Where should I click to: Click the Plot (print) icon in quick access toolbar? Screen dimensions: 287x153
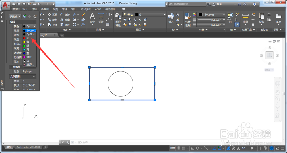pos(34,4)
